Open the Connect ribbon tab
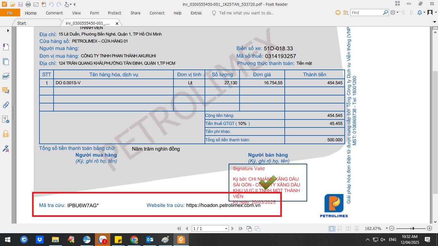Screen dimensions: 438x246 157,13
